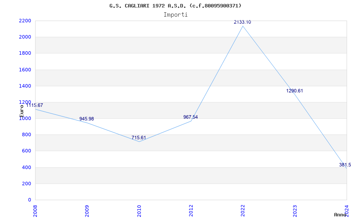Click the 2023 x-axis year label
The image size is (351, 219).
[x=295, y=211]
